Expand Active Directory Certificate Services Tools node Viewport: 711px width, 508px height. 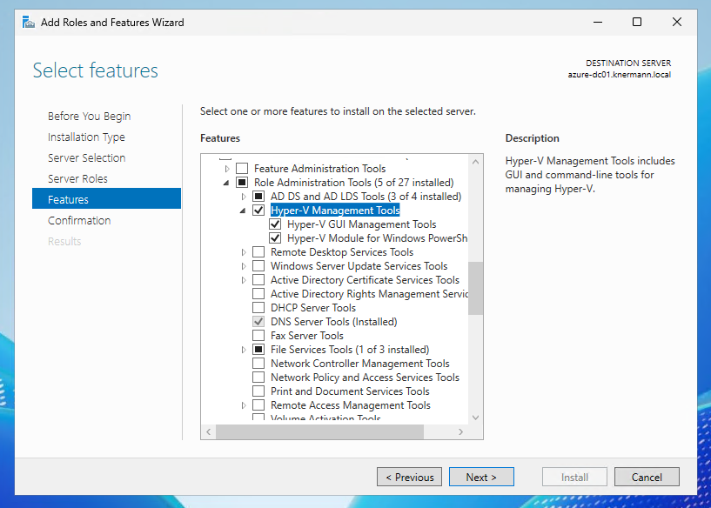[x=244, y=280]
